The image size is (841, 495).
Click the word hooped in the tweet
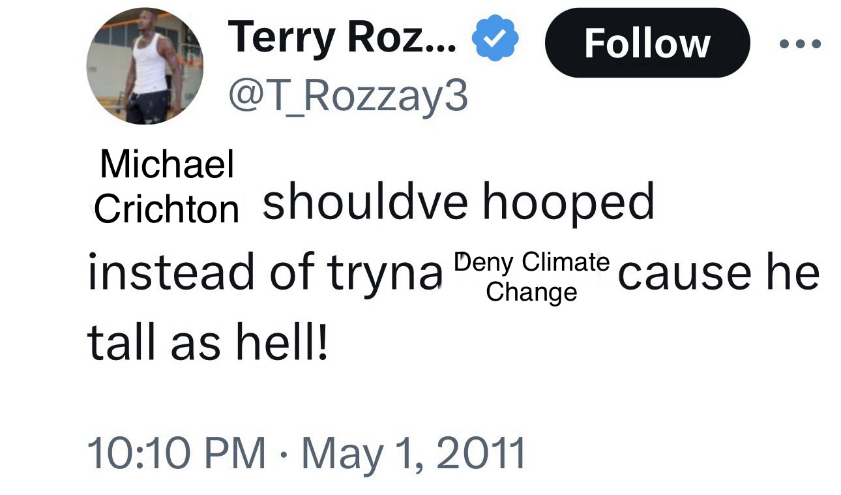pyautogui.click(x=567, y=203)
